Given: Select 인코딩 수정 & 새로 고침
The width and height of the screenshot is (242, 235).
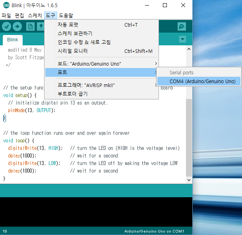Looking at the screenshot, I should [102, 42].
